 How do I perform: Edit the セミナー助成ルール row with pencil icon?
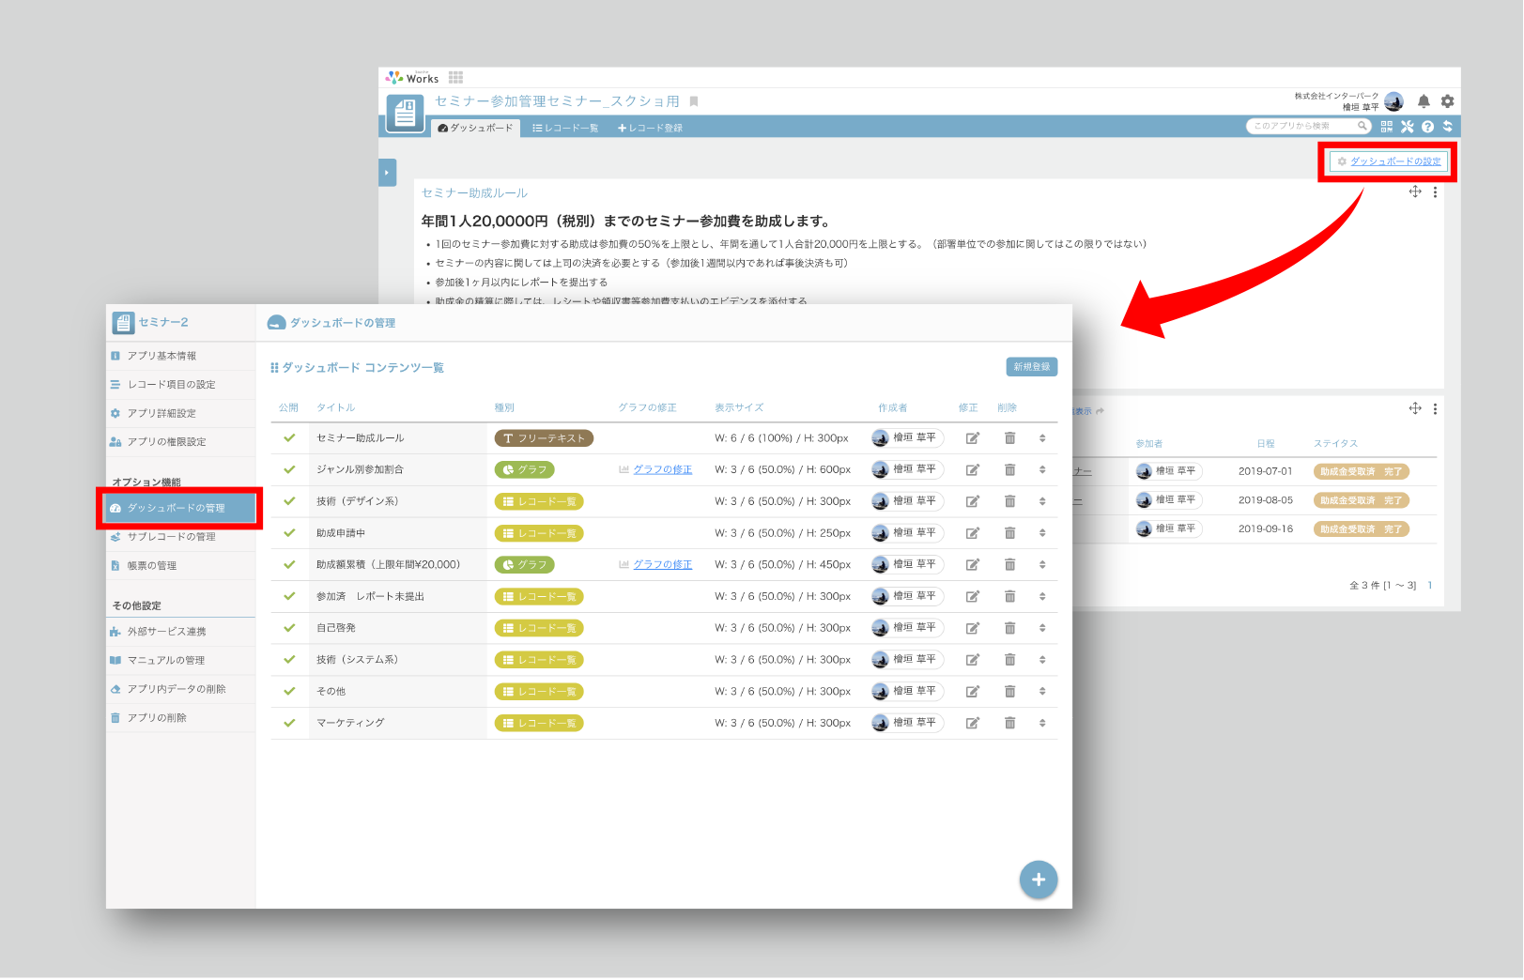[973, 438]
